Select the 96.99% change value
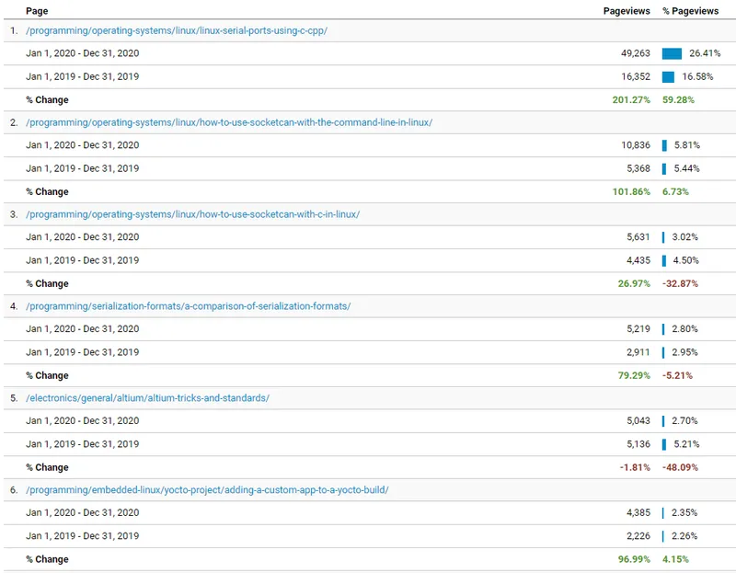 click(636, 559)
